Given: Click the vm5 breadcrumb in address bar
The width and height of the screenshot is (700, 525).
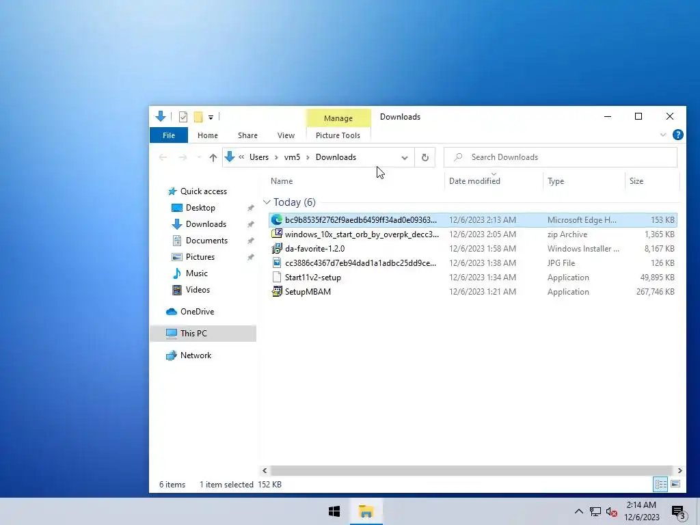Looking at the screenshot, I should click(292, 157).
